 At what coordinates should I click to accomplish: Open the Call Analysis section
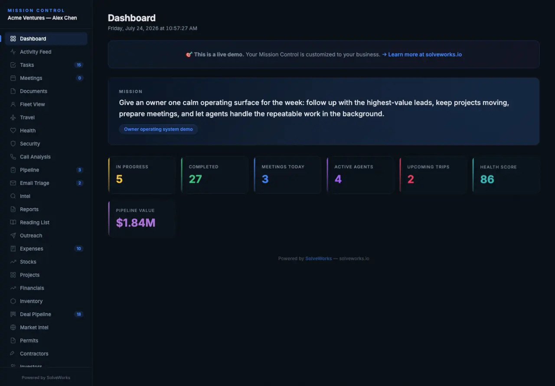(46, 157)
